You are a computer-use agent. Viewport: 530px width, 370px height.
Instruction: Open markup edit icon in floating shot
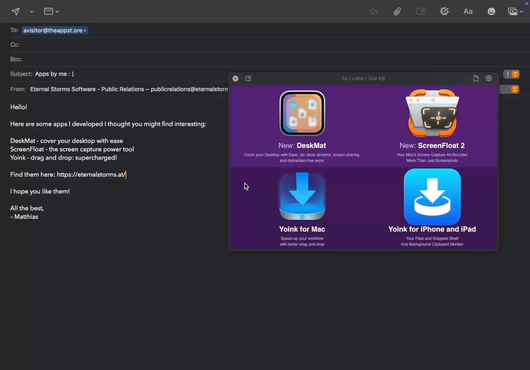pos(248,78)
